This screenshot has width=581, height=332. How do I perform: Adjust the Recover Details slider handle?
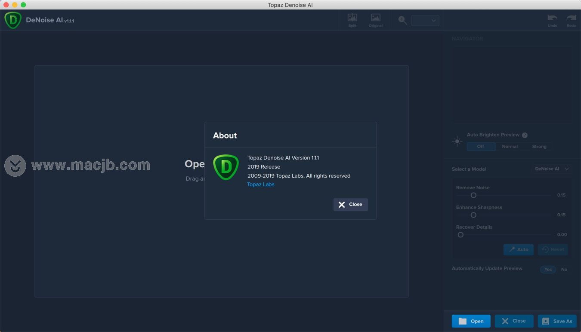pos(460,235)
